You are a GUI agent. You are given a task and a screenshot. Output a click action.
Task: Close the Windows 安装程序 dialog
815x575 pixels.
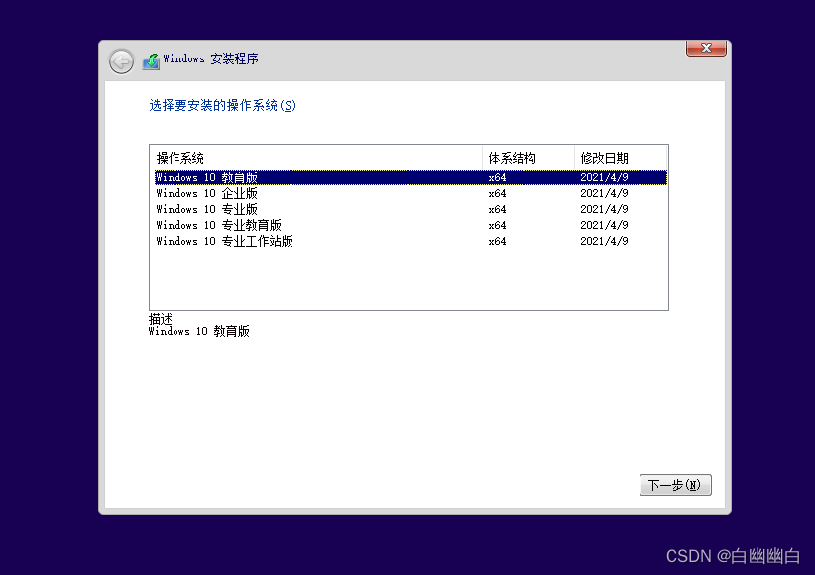(x=706, y=48)
